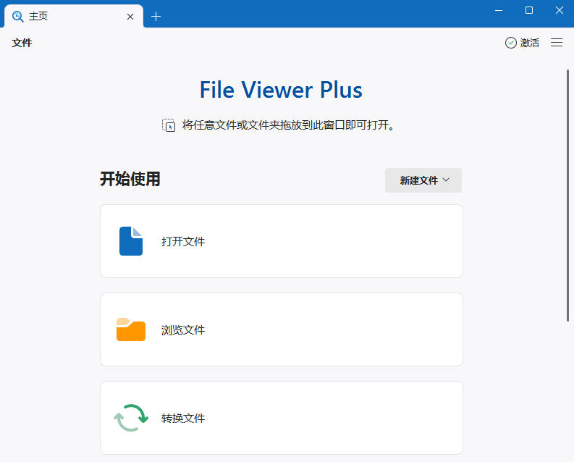Open the hamburger menu
This screenshot has height=462, width=574.
557,43
